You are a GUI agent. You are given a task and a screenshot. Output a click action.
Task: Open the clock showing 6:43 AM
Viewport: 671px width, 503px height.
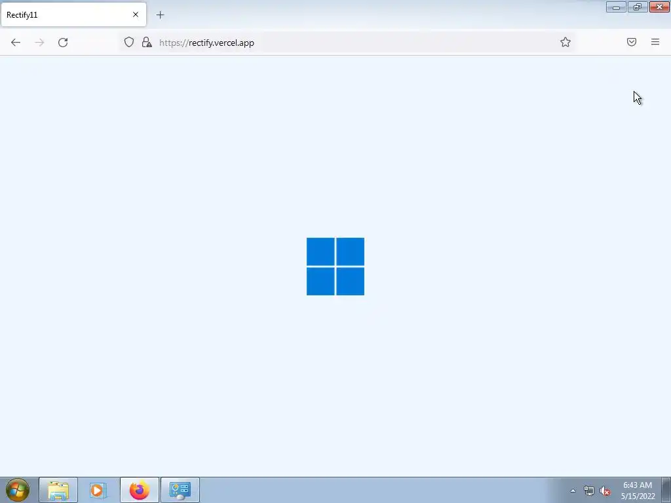click(638, 490)
